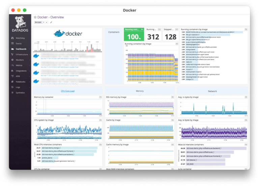Click the pencil edit icon beside $scope
Viewport: 259px width, 186px height.
51,22
